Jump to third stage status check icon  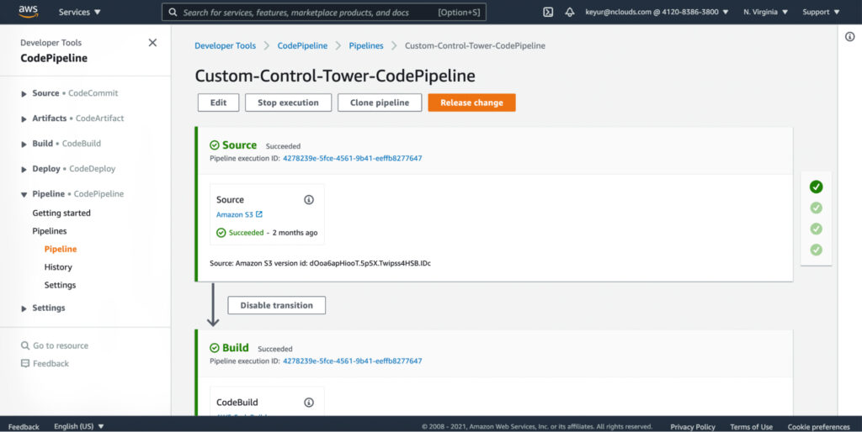pos(817,229)
